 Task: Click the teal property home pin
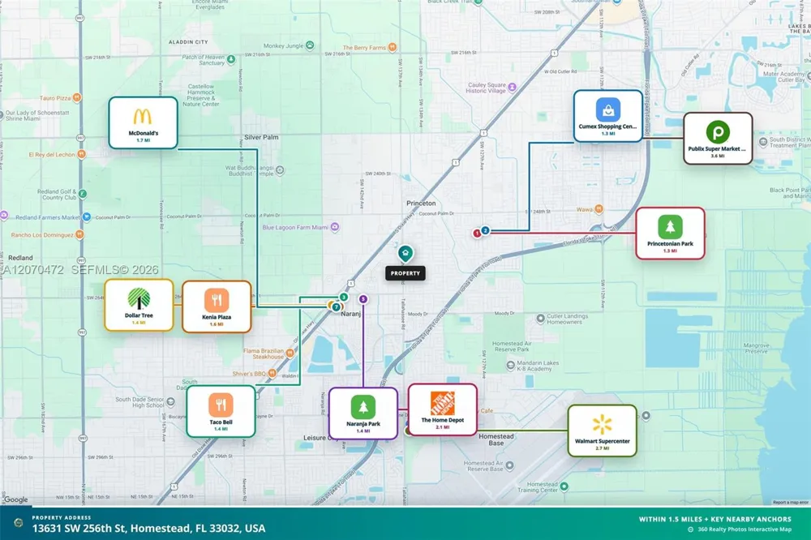click(405, 254)
